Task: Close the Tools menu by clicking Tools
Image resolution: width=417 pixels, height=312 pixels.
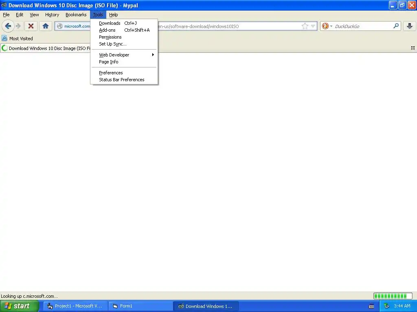Action: pos(98,15)
